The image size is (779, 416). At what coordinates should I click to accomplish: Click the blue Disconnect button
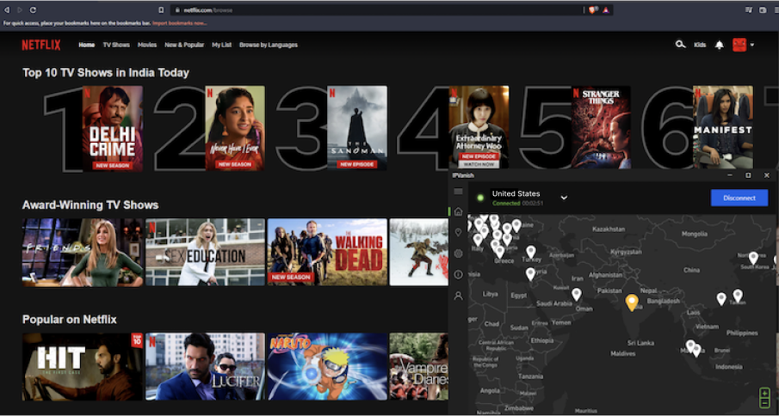tap(739, 198)
